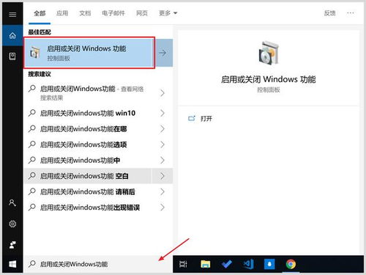Open Visual Studio Code from the taskbar
The height and width of the screenshot is (275, 366).
click(248, 264)
